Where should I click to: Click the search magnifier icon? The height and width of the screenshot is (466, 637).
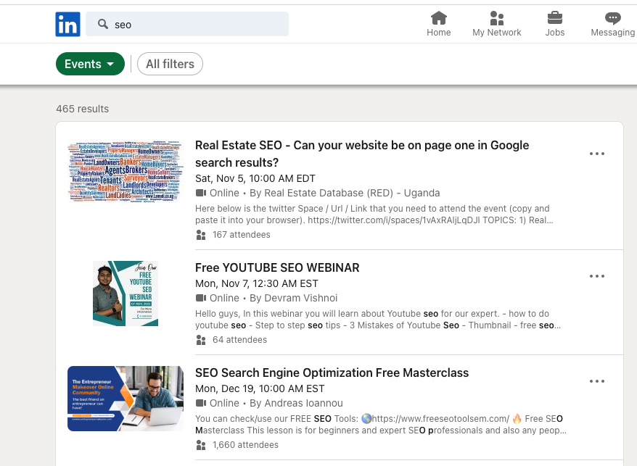tap(103, 25)
